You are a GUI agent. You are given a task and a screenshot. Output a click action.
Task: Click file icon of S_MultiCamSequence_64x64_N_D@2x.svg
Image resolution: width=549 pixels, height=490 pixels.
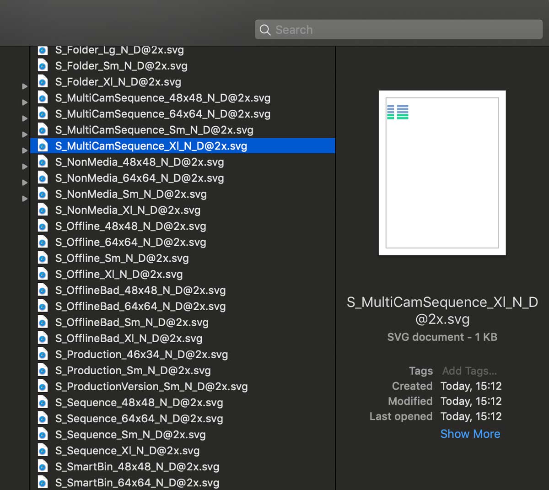click(x=43, y=114)
